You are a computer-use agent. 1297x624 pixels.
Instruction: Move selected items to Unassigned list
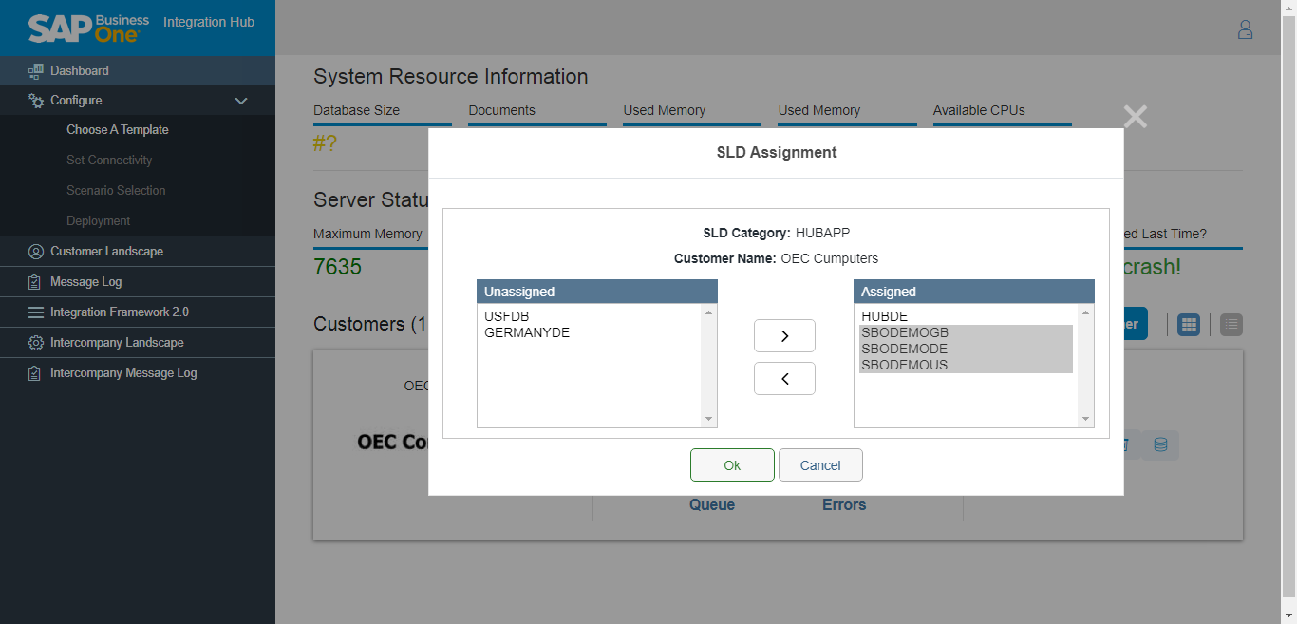[x=784, y=378]
